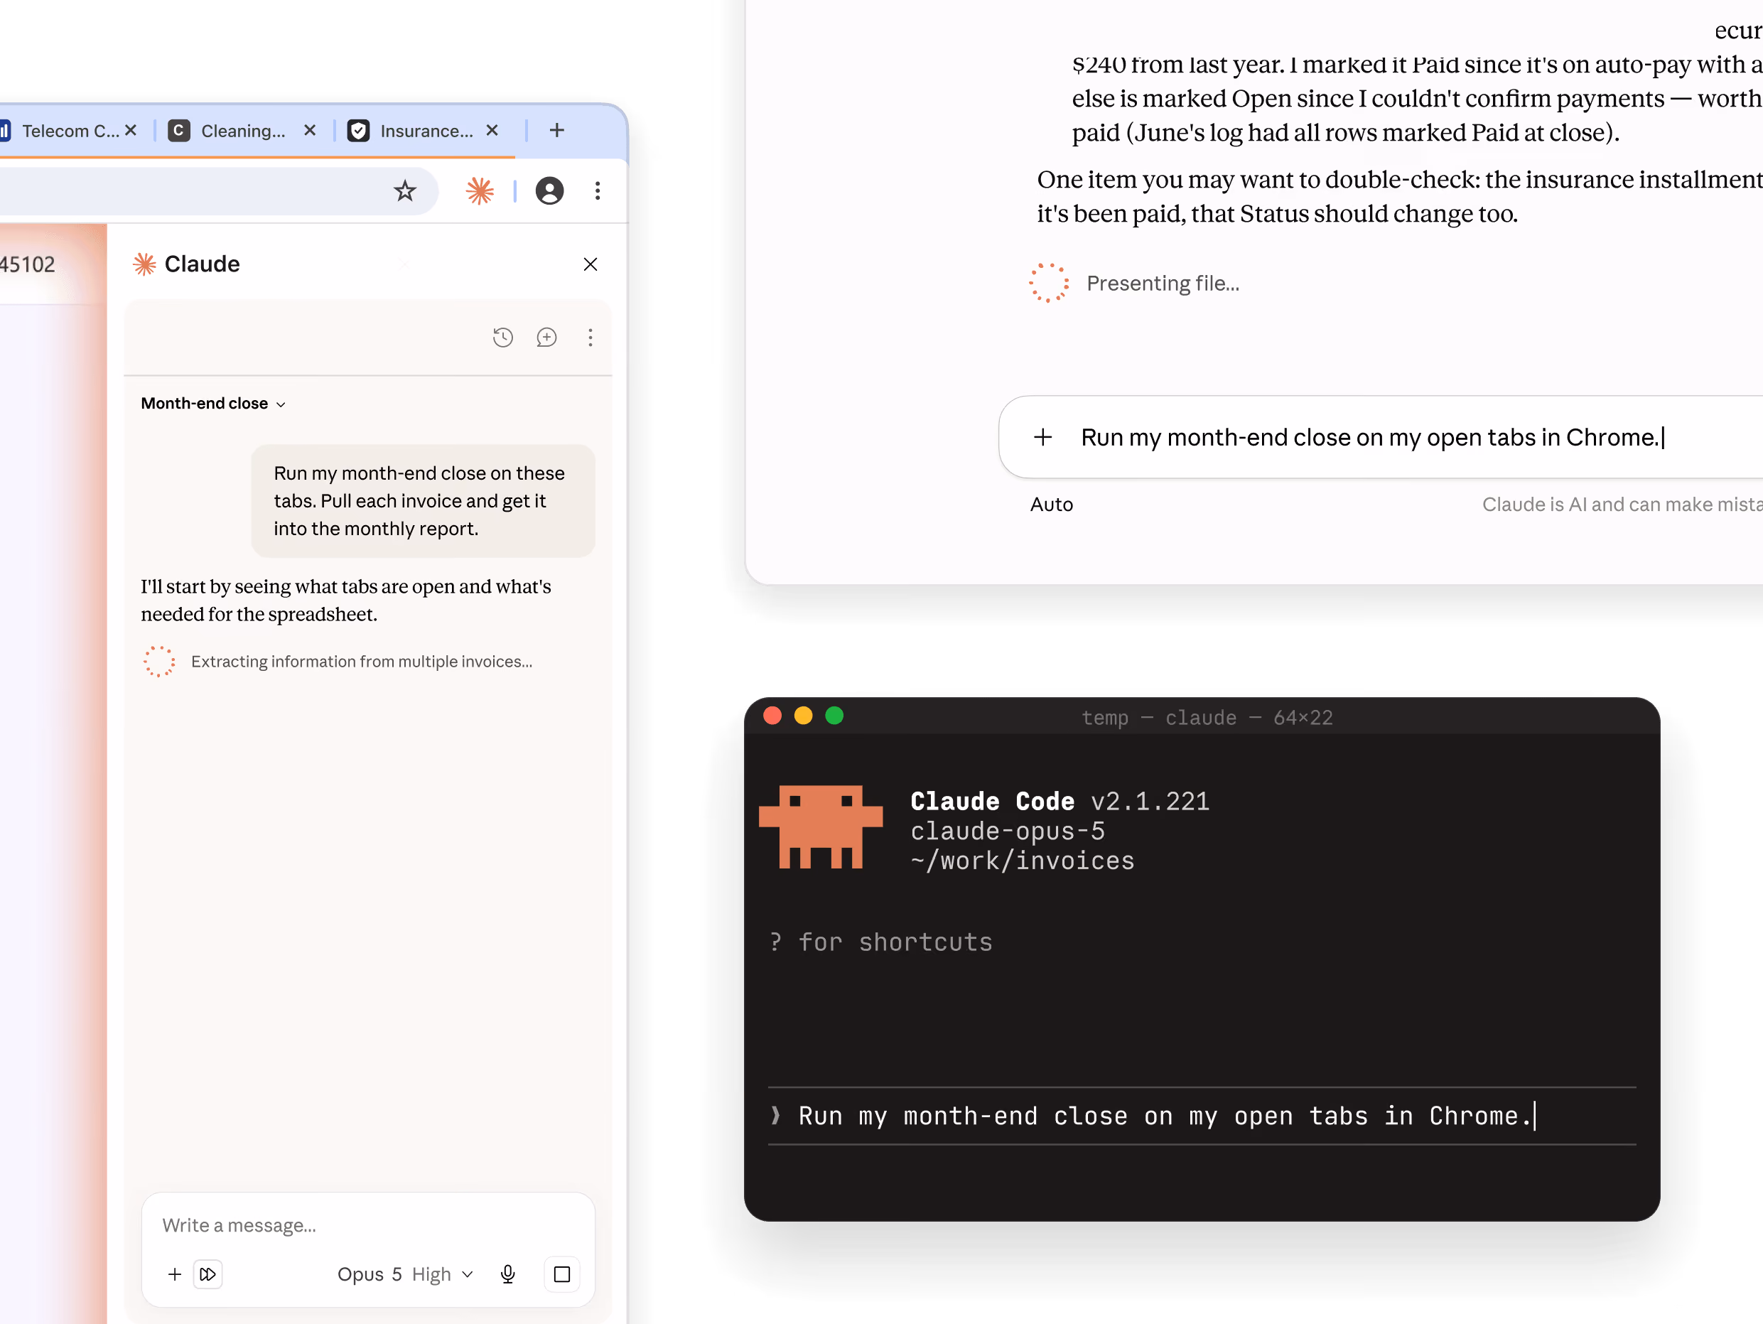Click '? for shortcuts' hint in terminal

click(x=880, y=942)
